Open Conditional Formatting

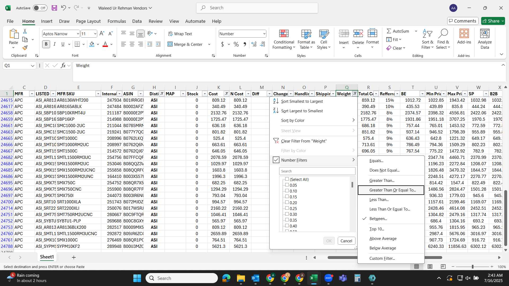[284, 39]
